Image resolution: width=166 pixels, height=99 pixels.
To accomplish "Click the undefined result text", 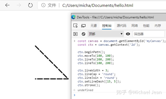I will click(x=85, y=90).
